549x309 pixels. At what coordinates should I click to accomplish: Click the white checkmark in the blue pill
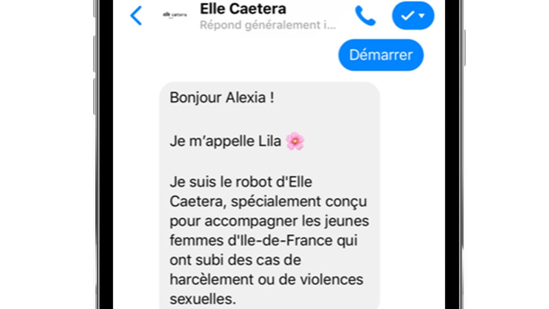[407, 16]
